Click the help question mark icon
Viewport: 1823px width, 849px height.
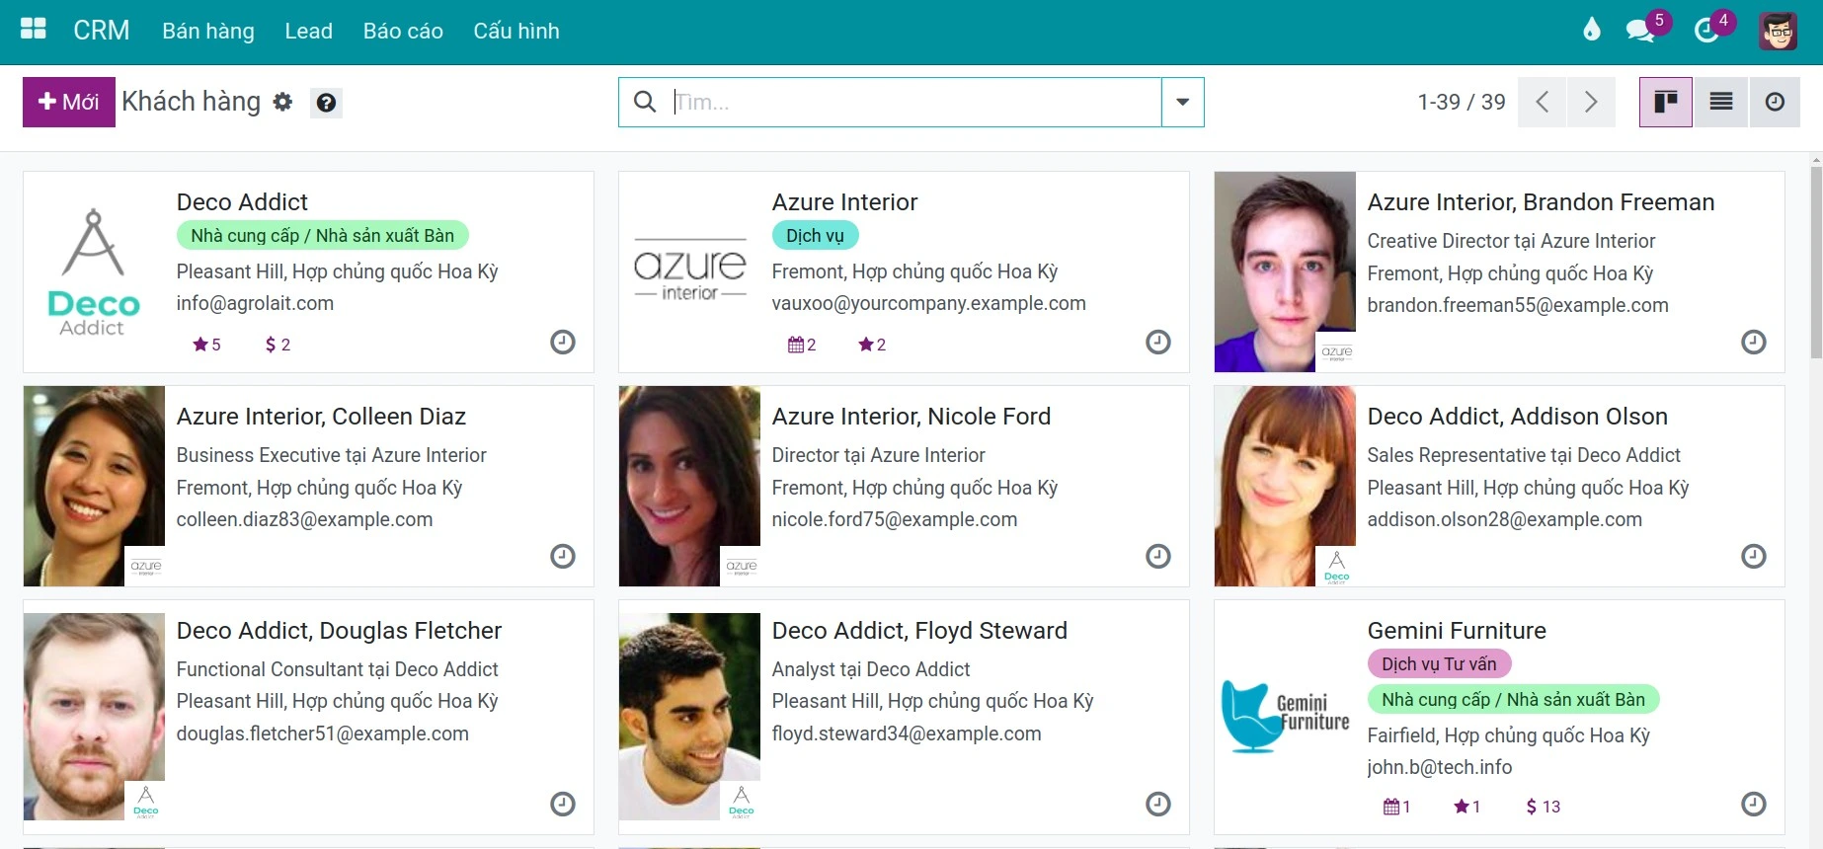pyautogui.click(x=326, y=103)
